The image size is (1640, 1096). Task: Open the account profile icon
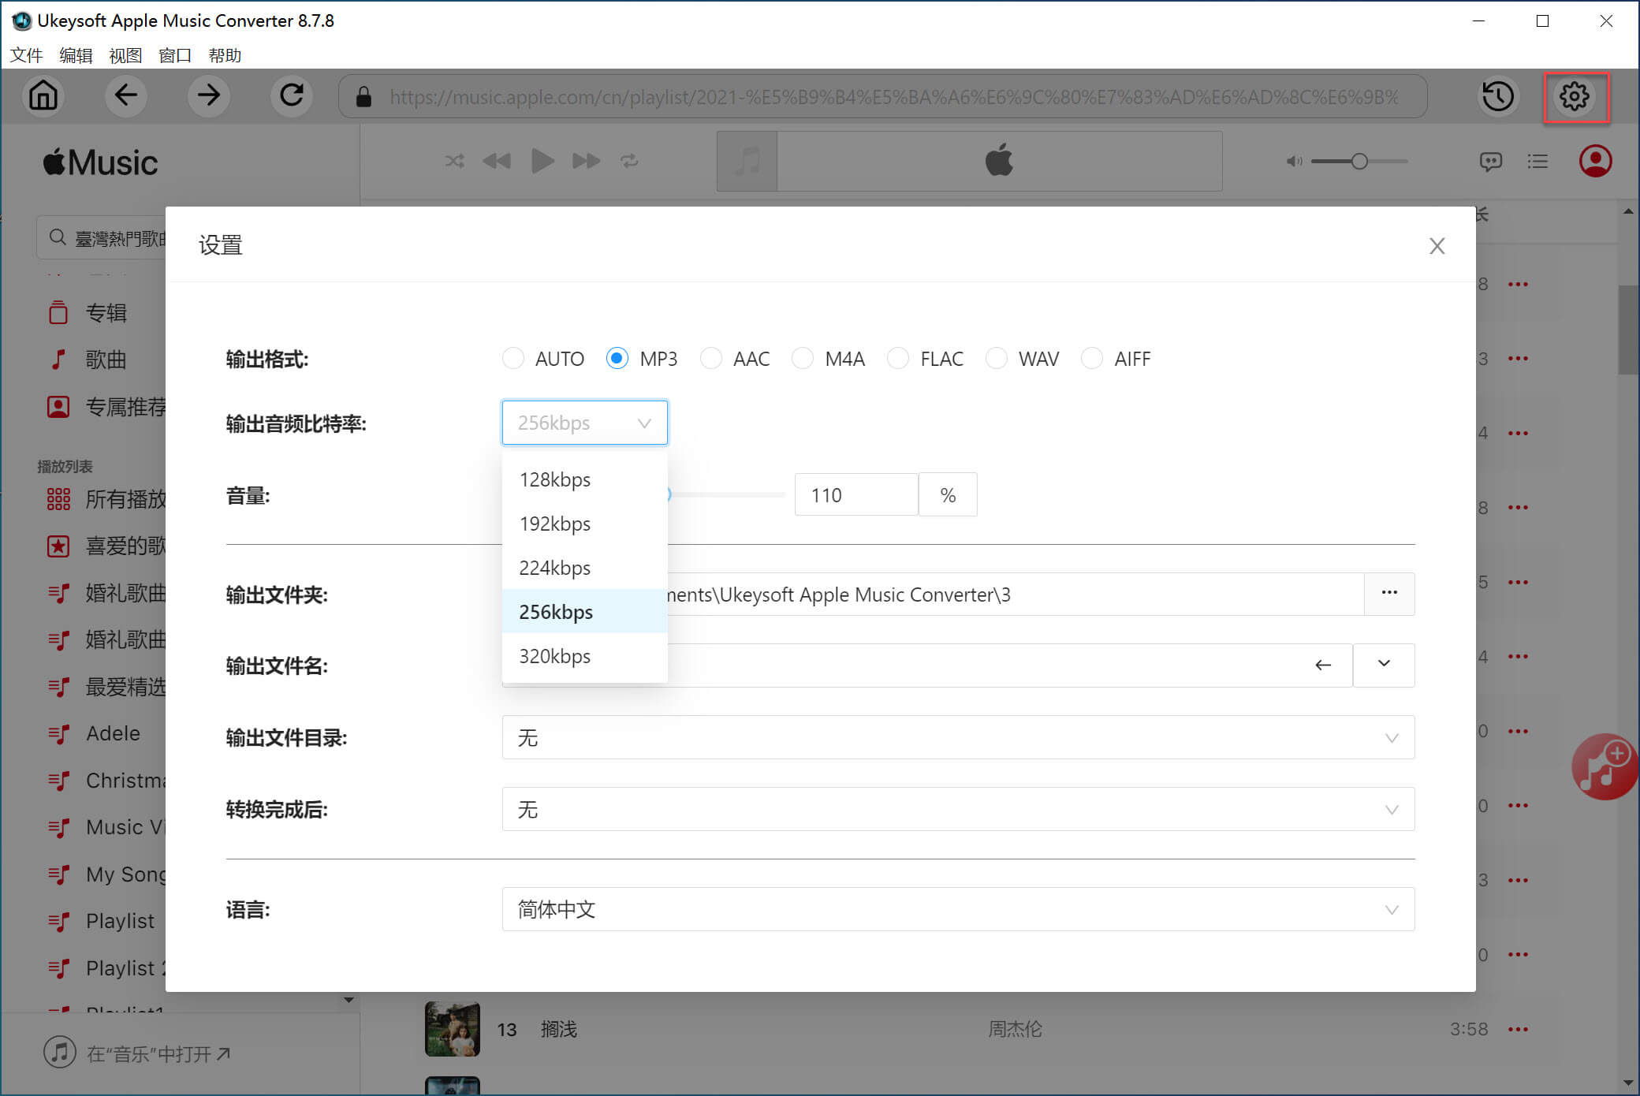point(1594,161)
